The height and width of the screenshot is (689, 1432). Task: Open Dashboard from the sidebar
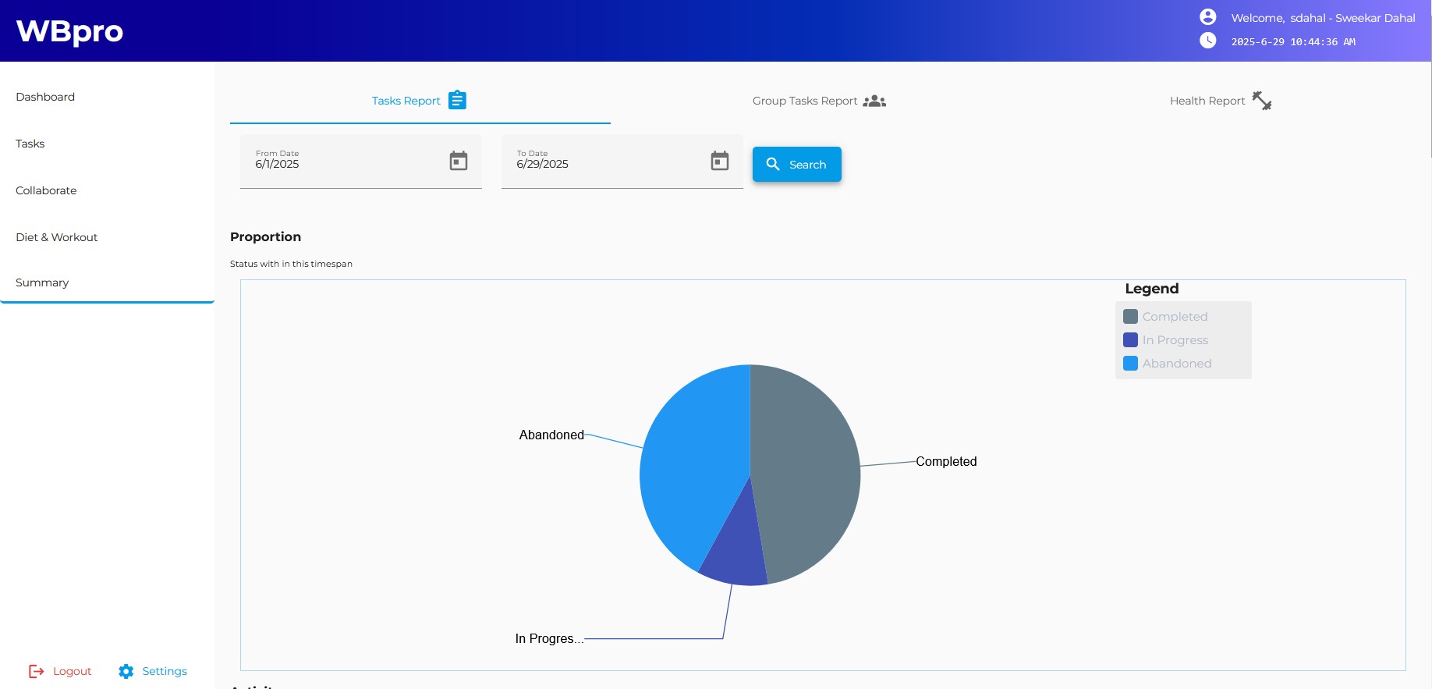pos(45,97)
